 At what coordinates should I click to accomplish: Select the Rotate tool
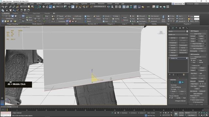47,7
